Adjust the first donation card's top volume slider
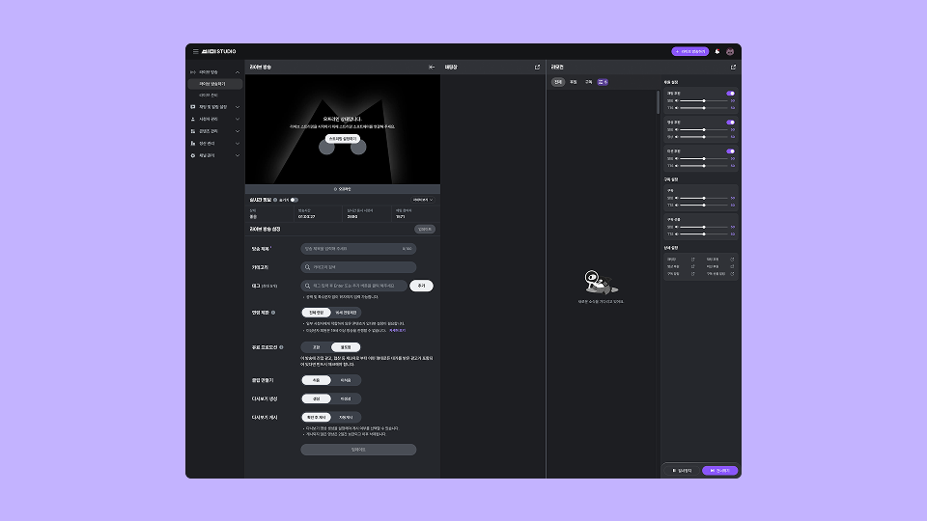Screen dimensions: 927x521 tap(704, 101)
